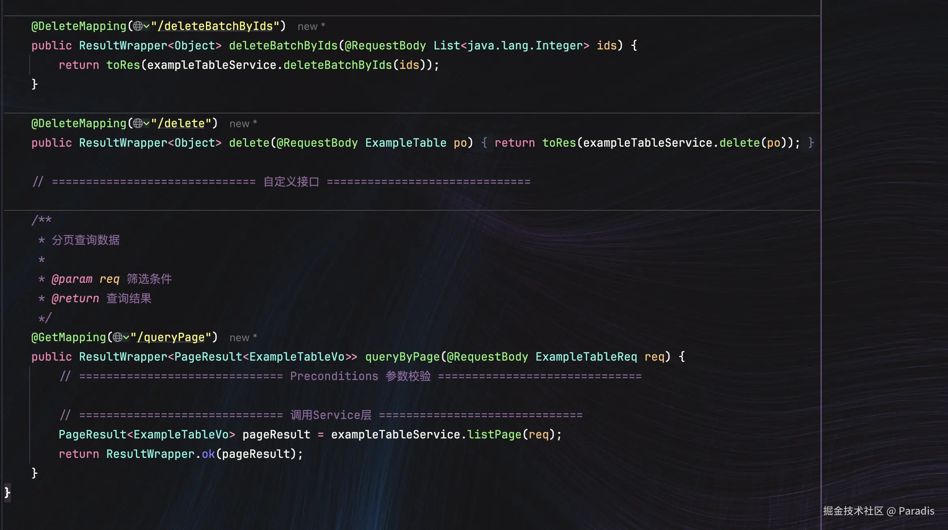
Task: Expand folded closing brace of delete method
Action: click(x=811, y=143)
